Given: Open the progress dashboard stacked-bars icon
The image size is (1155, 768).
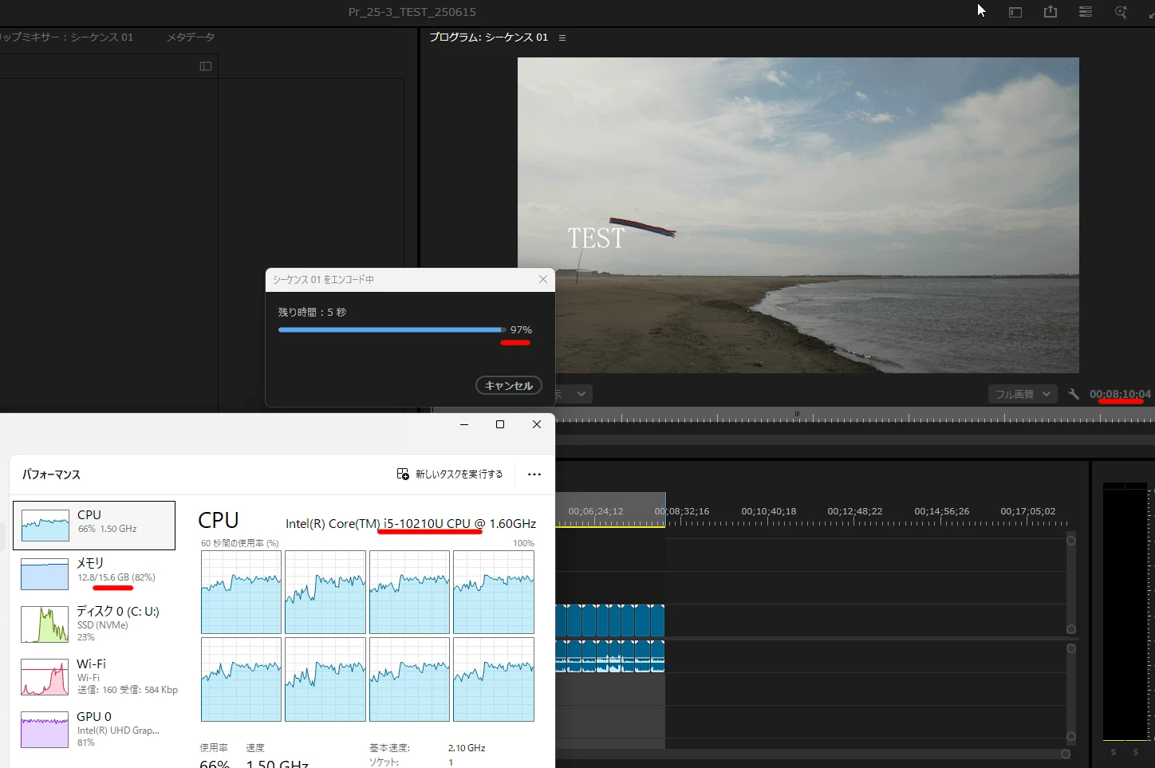Looking at the screenshot, I should (1086, 12).
